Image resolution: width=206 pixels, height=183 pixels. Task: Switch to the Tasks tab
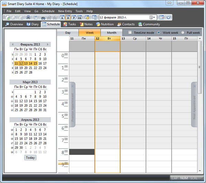pyautogui.click(x=70, y=24)
